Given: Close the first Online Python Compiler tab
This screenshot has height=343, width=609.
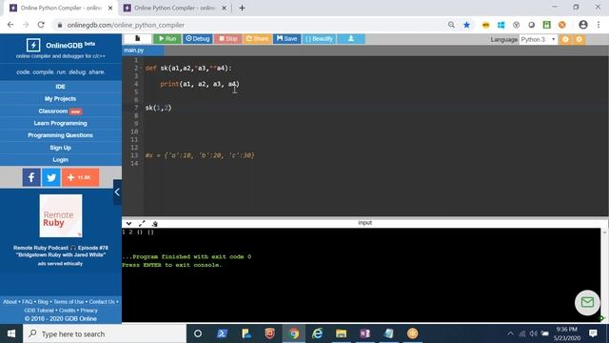Looking at the screenshot, I should tap(110, 8).
